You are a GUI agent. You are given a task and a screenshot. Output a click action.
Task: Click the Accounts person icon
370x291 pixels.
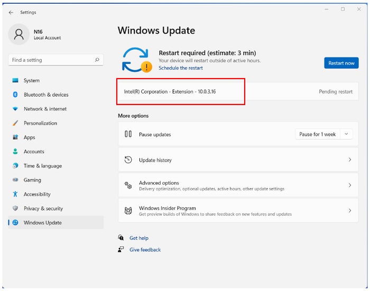point(15,152)
